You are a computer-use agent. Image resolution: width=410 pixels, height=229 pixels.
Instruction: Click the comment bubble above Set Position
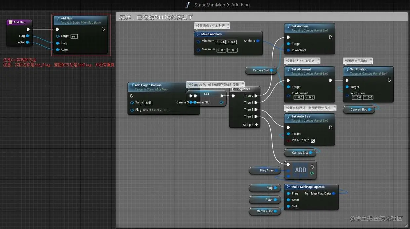[x=358, y=61]
